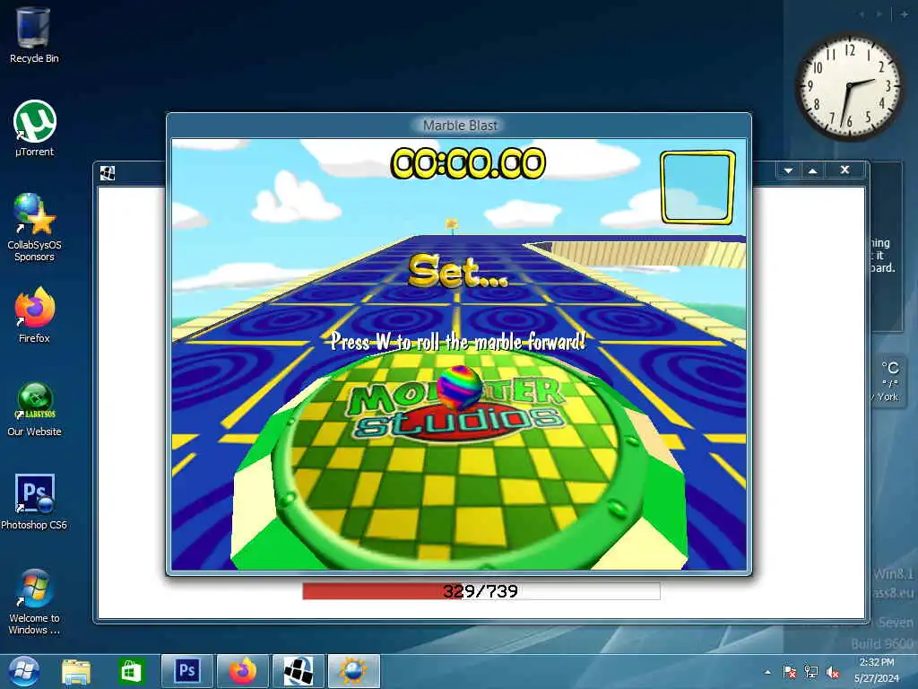Open the Welcome to Windows shortcut

coord(34,602)
